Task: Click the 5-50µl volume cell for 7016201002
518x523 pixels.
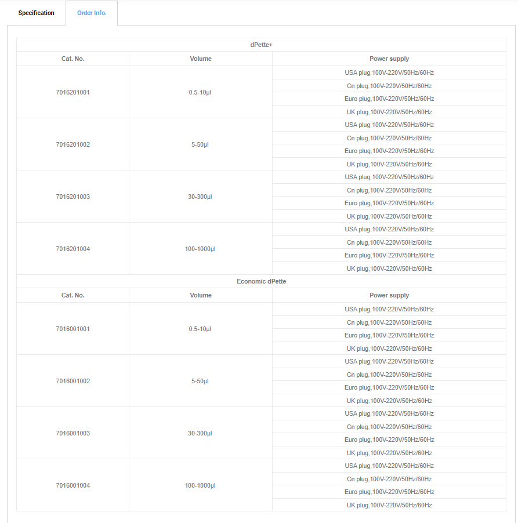Action: 200,144
